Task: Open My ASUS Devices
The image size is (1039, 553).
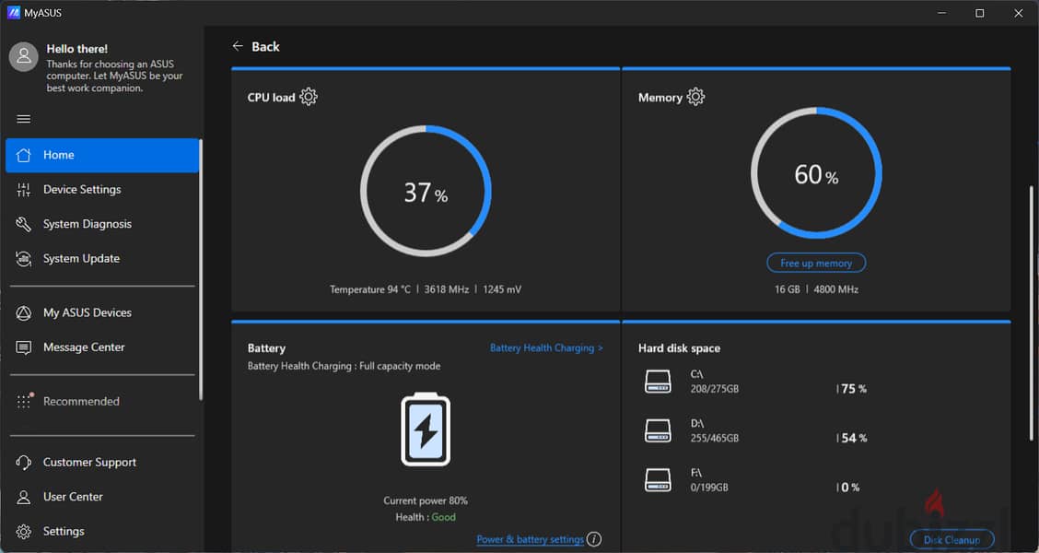Action: click(x=102, y=313)
